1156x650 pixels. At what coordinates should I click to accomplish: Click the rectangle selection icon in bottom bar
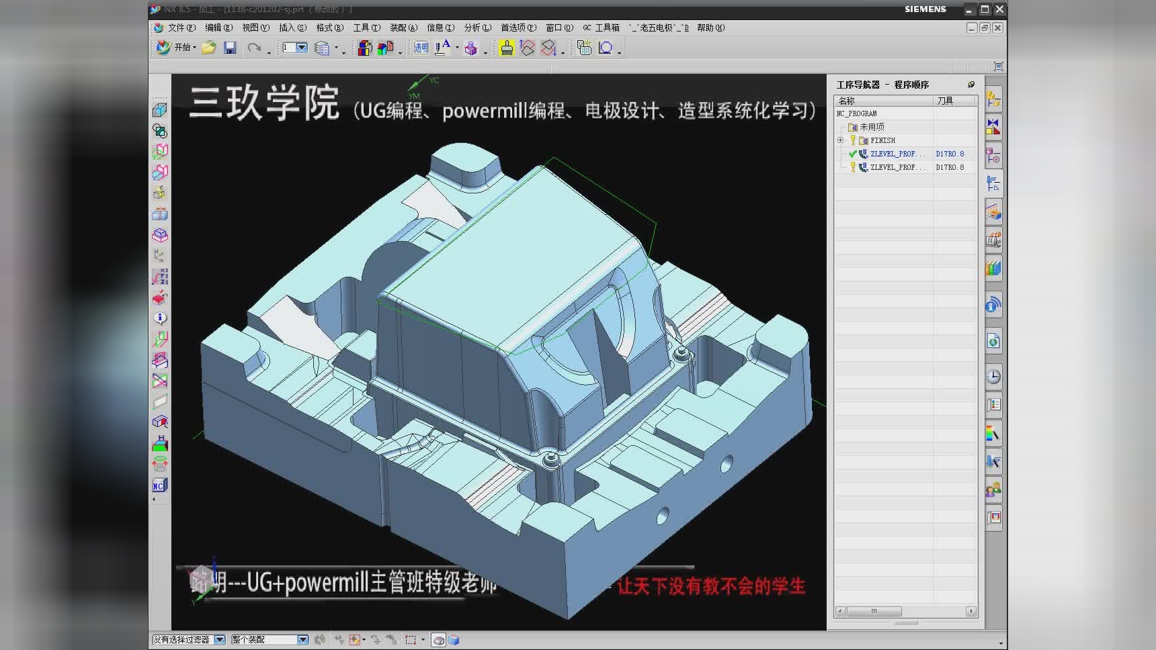(x=411, y=640)
